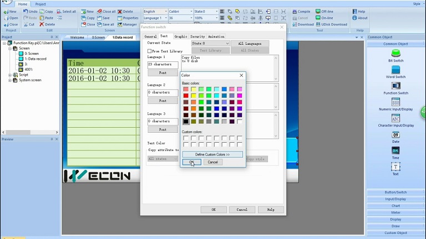426x239 pixels.
Task: Select the Word Switch object icon
Action: (395, 70)
